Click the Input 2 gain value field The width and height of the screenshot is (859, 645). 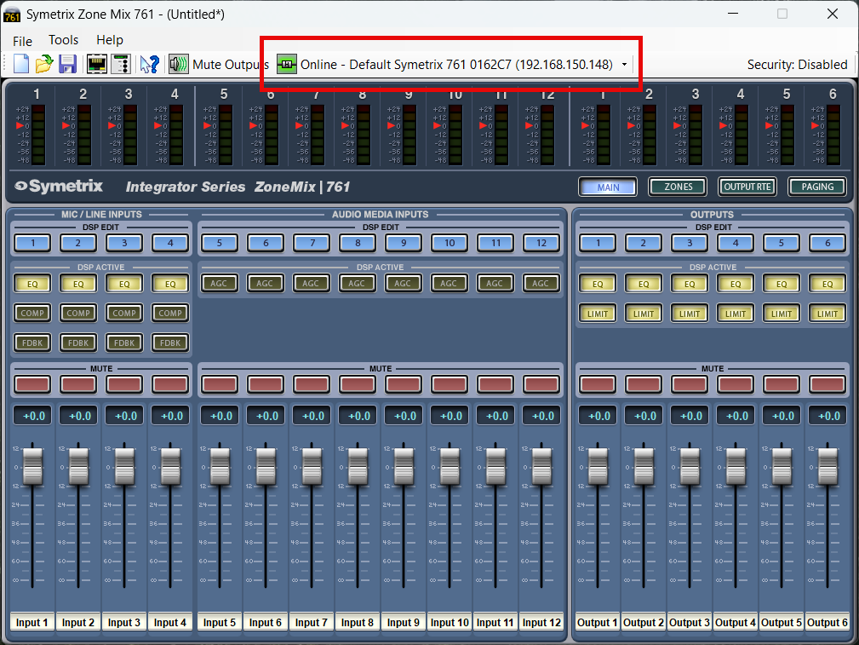tap(78, 416)
